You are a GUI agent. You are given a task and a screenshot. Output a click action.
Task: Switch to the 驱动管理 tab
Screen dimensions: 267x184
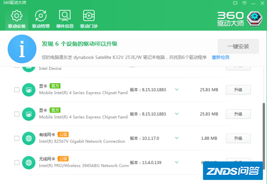(x=40, y=19)
